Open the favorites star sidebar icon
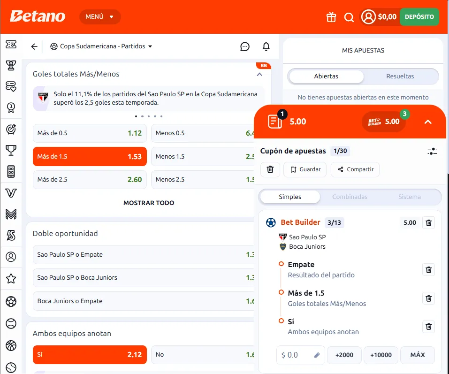This screenshot has width=449, height=374. point(11,278)
